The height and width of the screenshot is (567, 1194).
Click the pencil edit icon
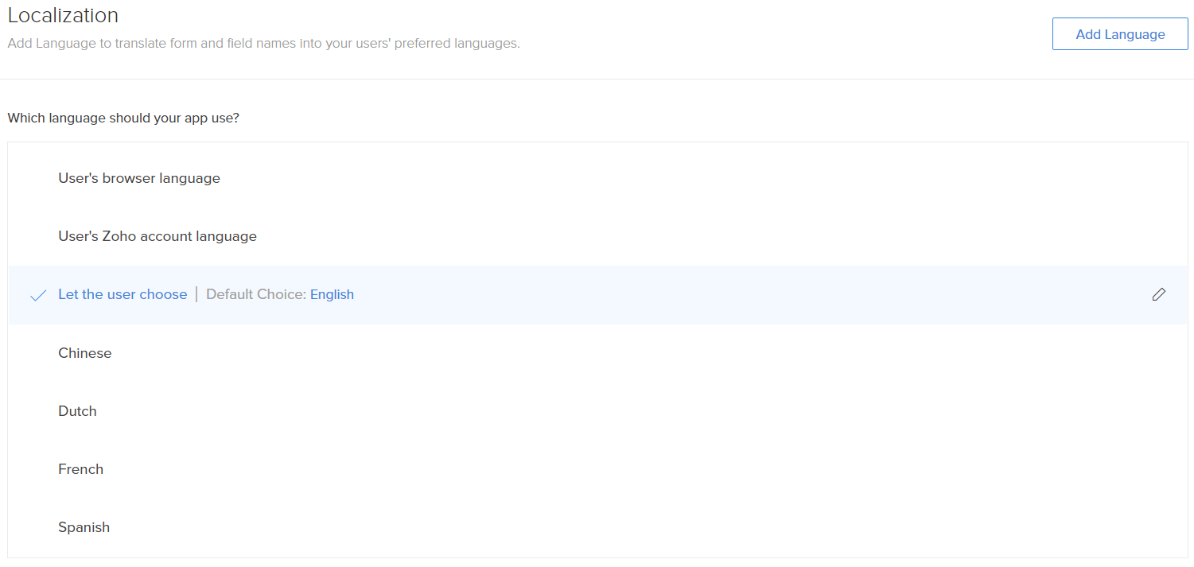pos(1158,295)
